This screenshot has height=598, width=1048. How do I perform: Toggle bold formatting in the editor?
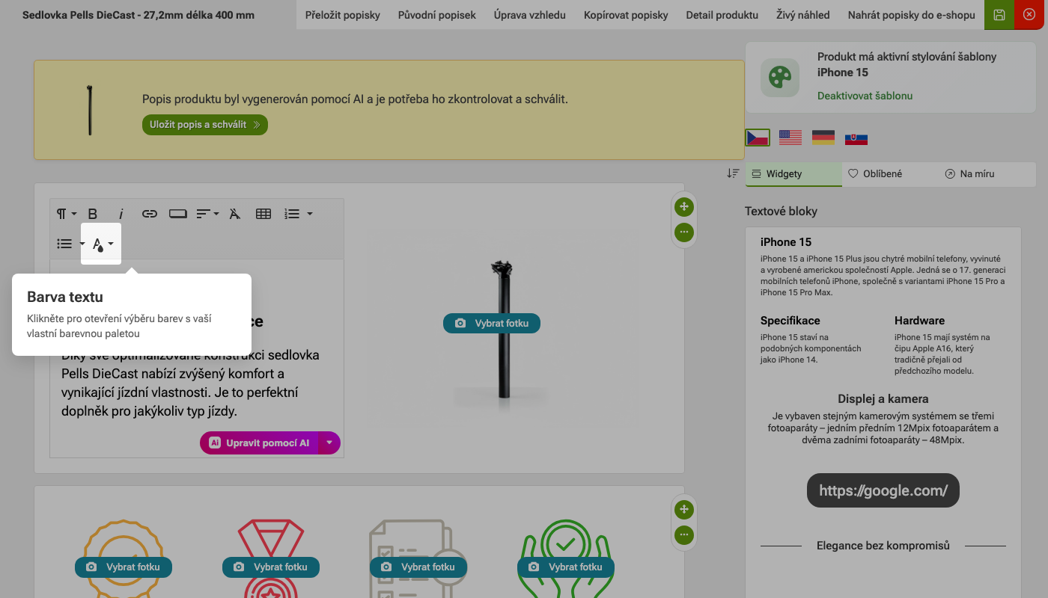point(93,214)
